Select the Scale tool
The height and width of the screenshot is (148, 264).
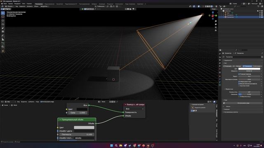click(3, 28)
